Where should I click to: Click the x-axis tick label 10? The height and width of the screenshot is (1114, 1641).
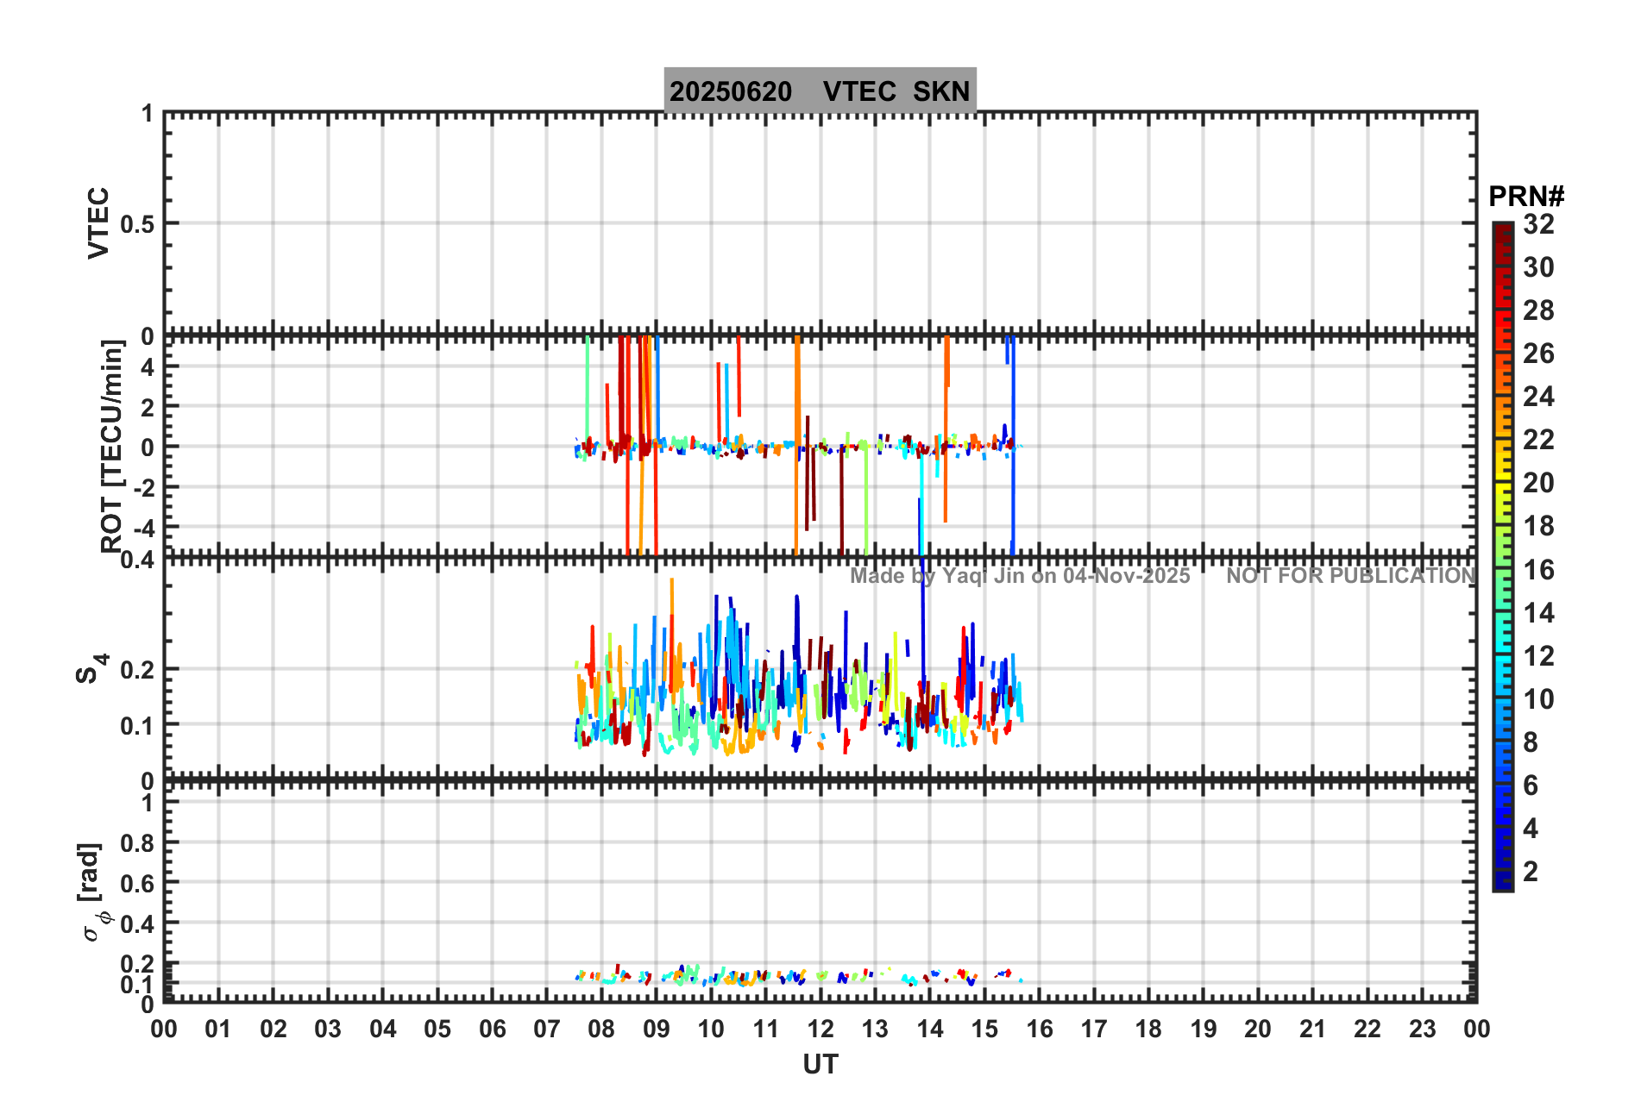(x=711, y=1030)
